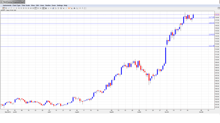Open the Edit menu
The height and width of the screenshot is (123, 220).
coord(37,5)
